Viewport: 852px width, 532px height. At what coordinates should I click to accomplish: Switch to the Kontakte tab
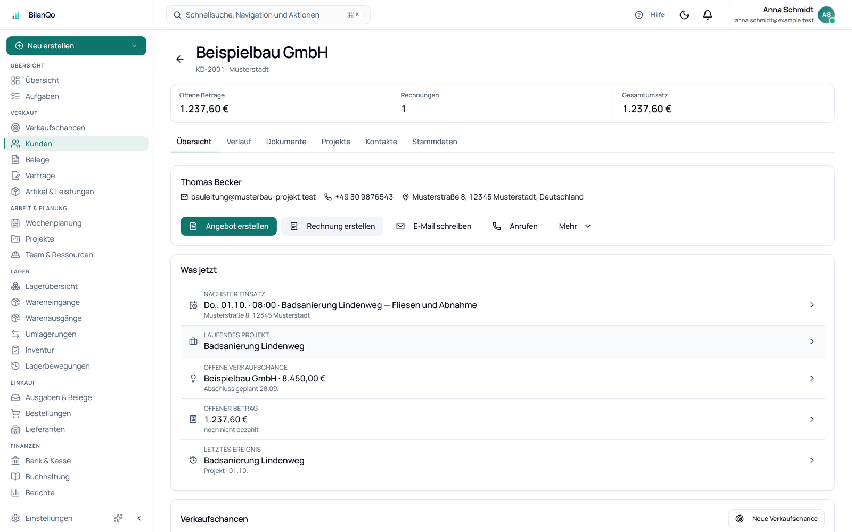pos(381,142)
